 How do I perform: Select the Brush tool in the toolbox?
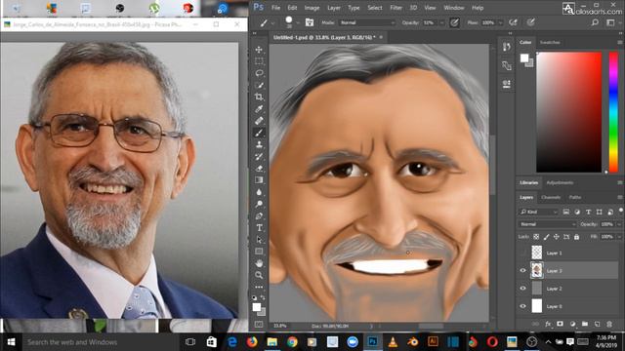click(259, 133)
